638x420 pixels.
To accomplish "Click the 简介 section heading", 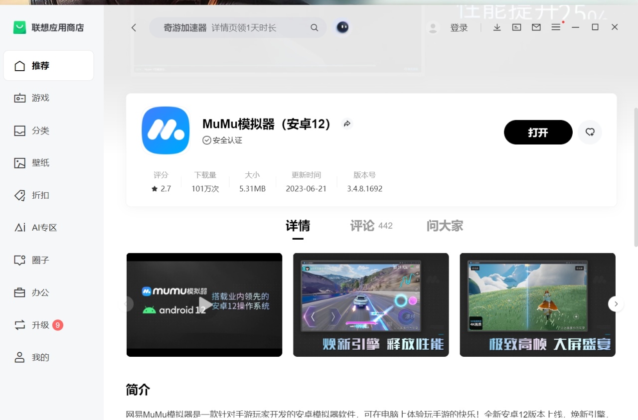I will pyautogui.click(x=138, y=390).
